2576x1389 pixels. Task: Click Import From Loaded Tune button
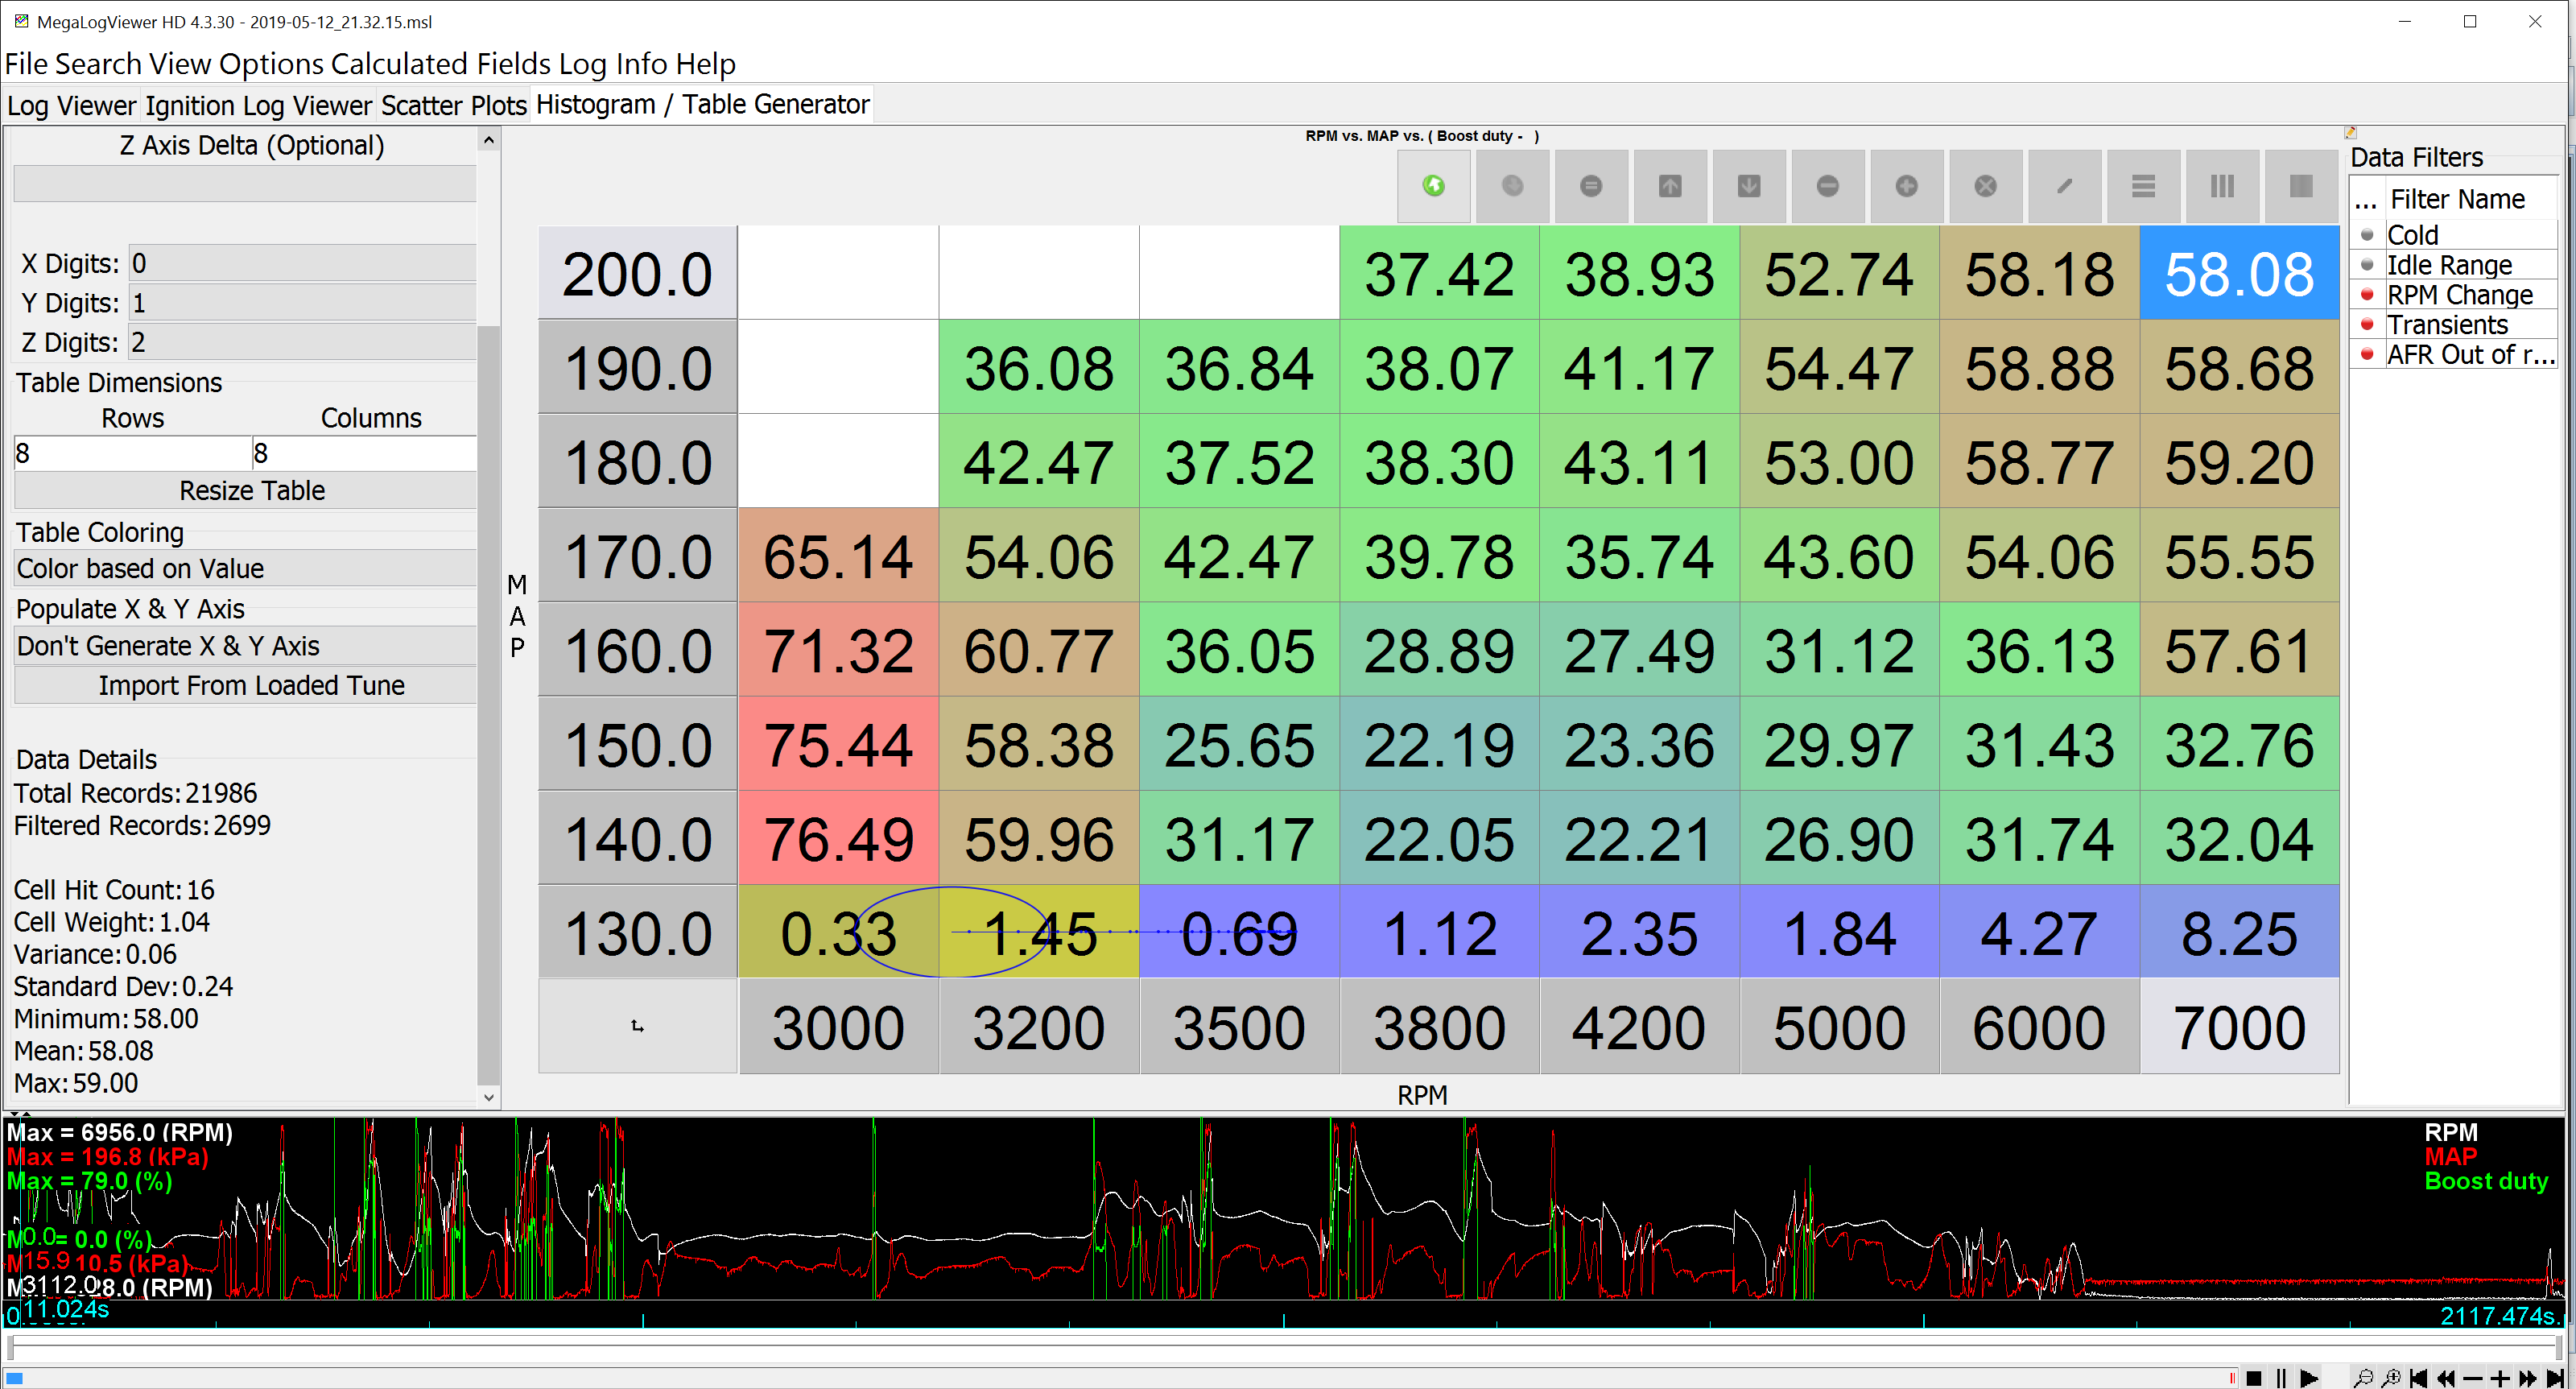click(x=251, y=686)
